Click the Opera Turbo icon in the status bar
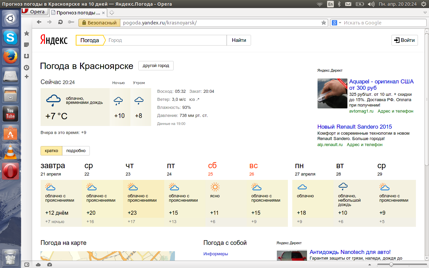This screenshot has height=268, width=429. [x=50, y=265]
